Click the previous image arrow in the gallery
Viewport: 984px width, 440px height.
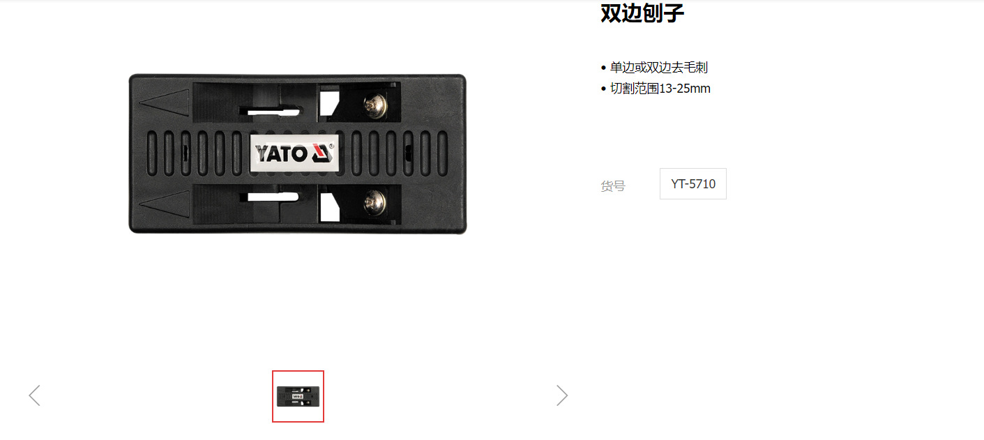coord(34,395)
